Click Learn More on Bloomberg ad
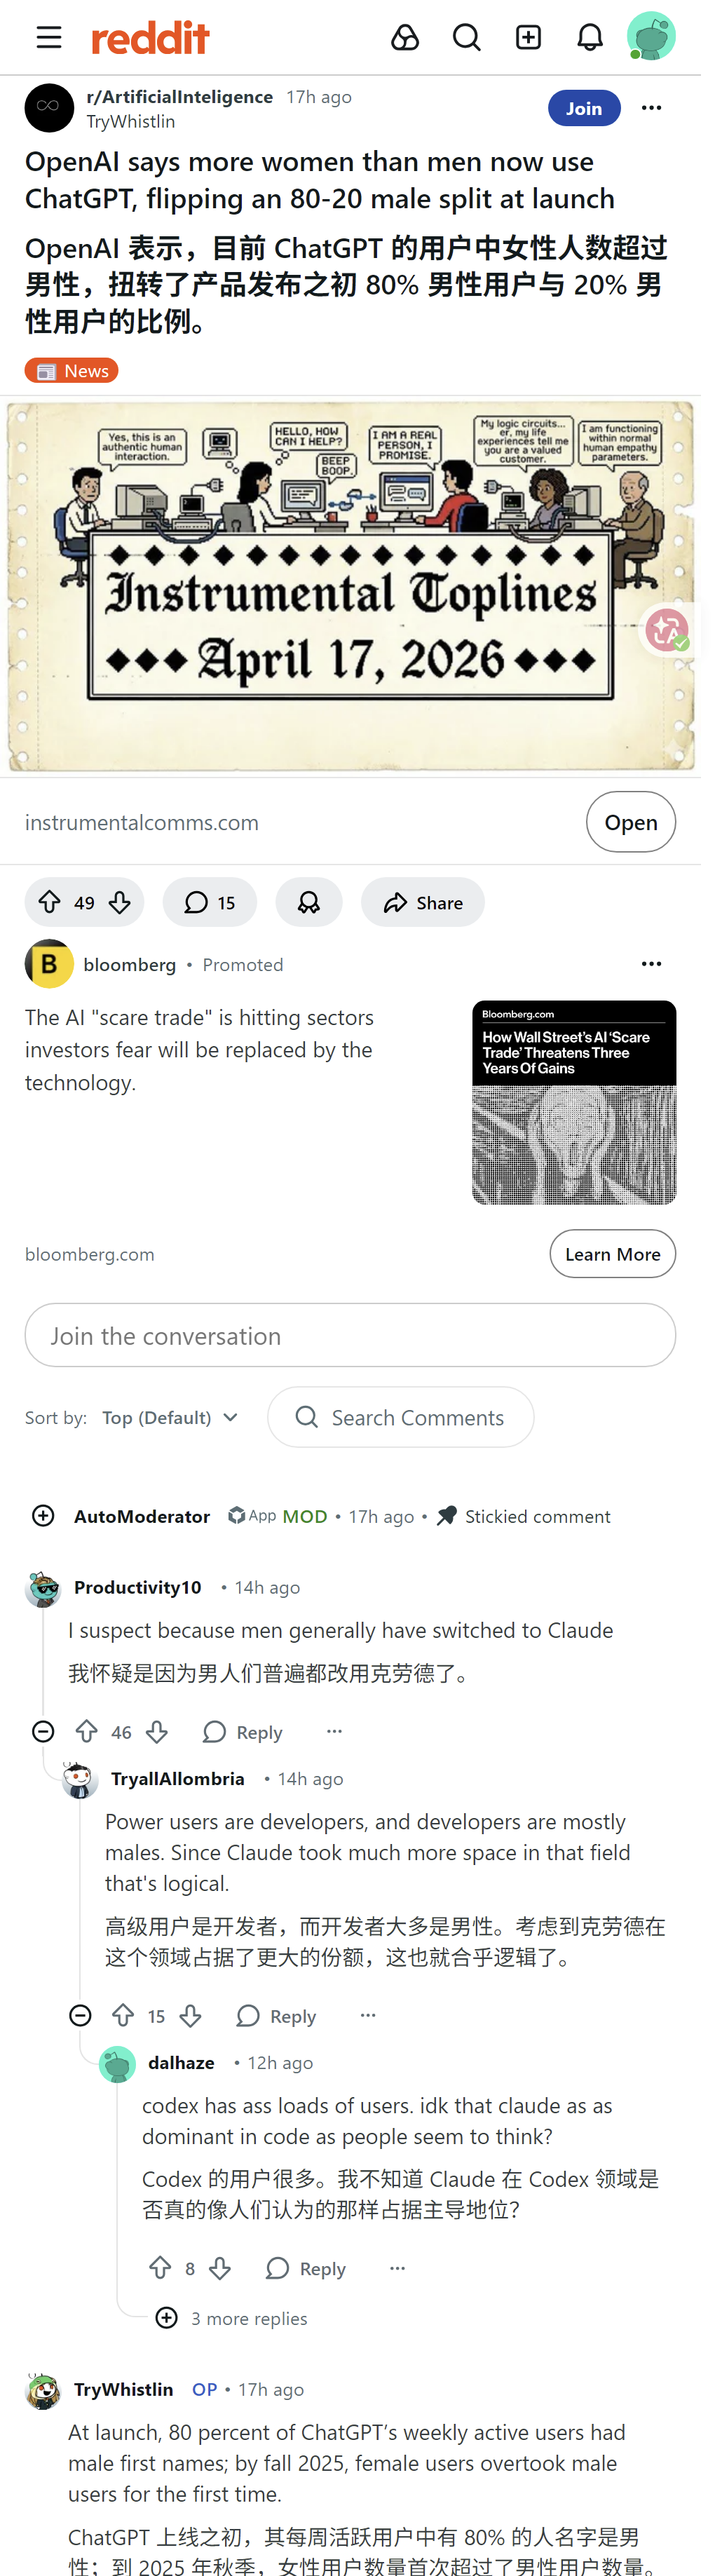This screenshot has width=715, height=2576. [x=612, y=1253]
